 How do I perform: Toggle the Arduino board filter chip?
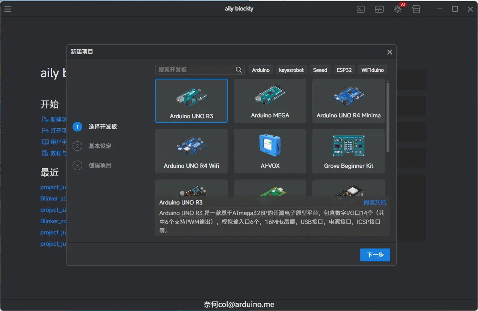pyautogui.click(x=260, y=69)
